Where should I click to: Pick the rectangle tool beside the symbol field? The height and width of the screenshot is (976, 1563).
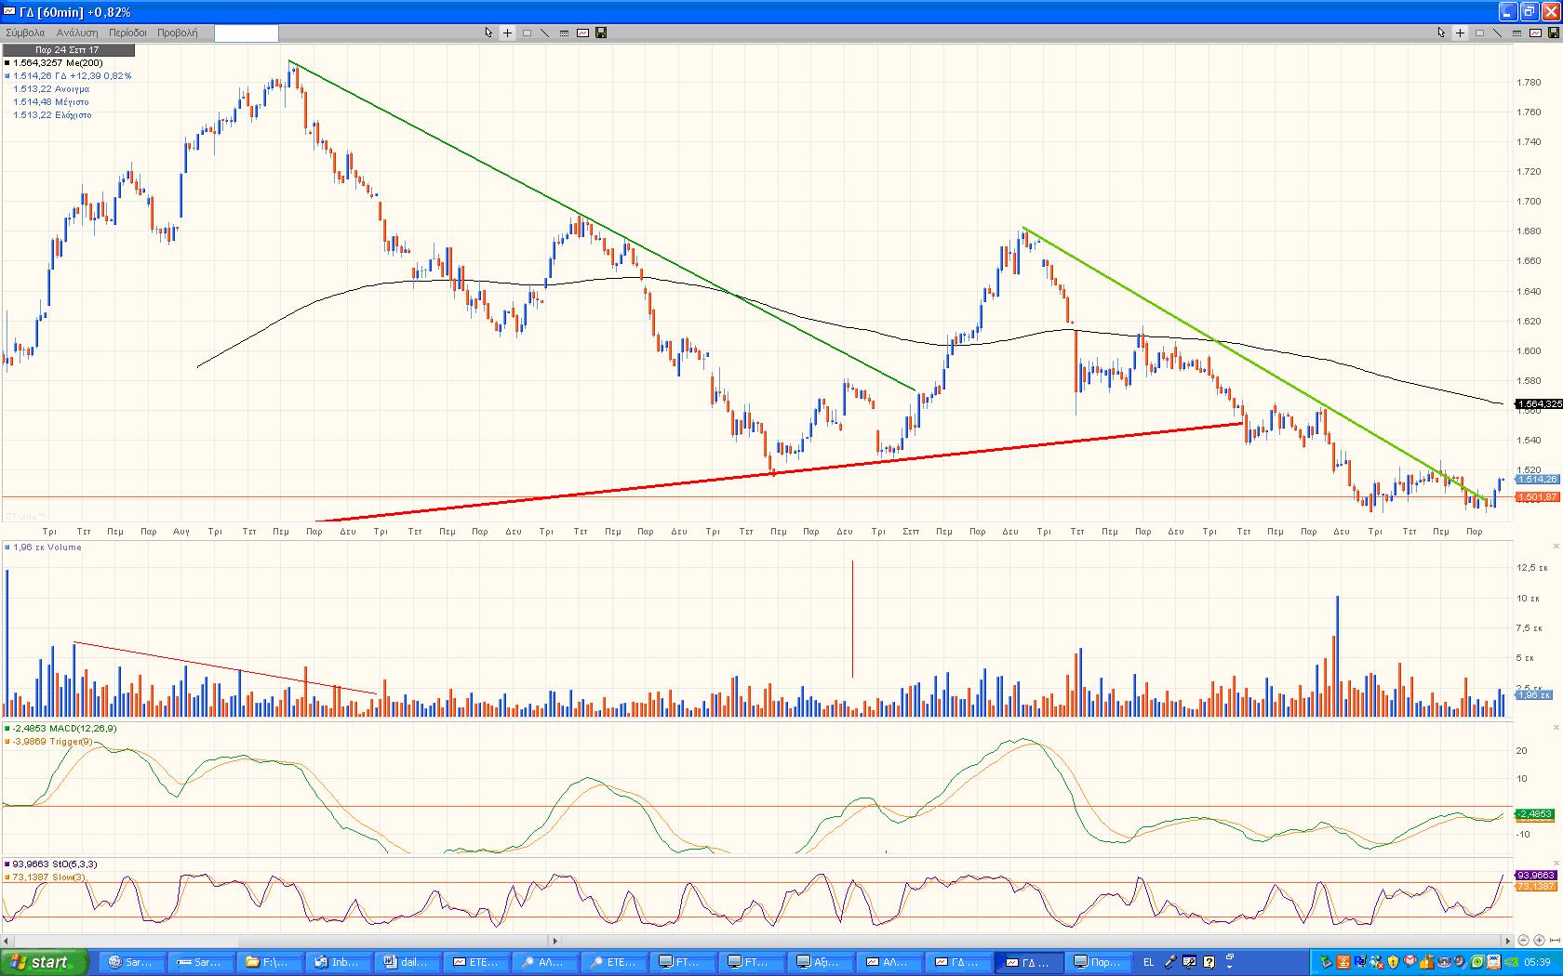pos(527,33)
